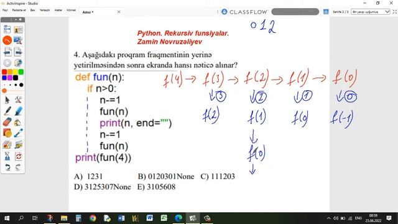Open the Windows Start menu
This screenshot has height=224, width=398.
click(7, 218)
